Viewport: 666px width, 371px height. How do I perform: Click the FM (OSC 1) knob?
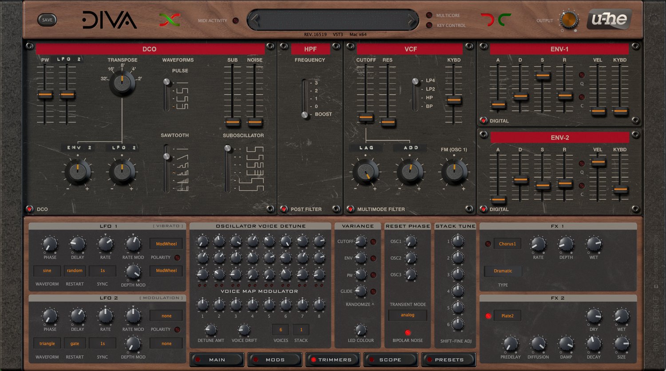point(454,172)
